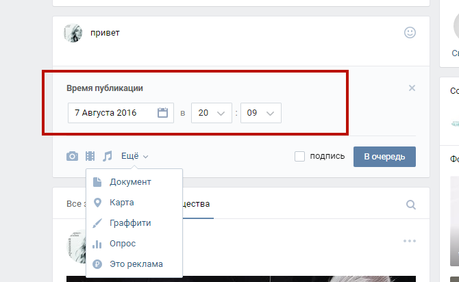Open the three-dot post options menu
The height and width of the screenshot is (282, 459).
pyautogui.click(x=410, y=241)
